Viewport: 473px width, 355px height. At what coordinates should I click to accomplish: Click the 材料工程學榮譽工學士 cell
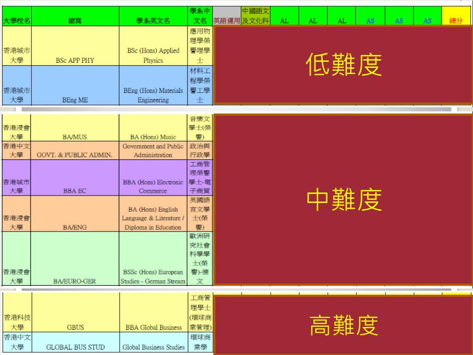point(200,86)
